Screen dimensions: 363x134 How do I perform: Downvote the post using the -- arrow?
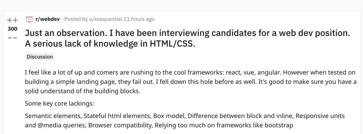(x=12, y=39)
